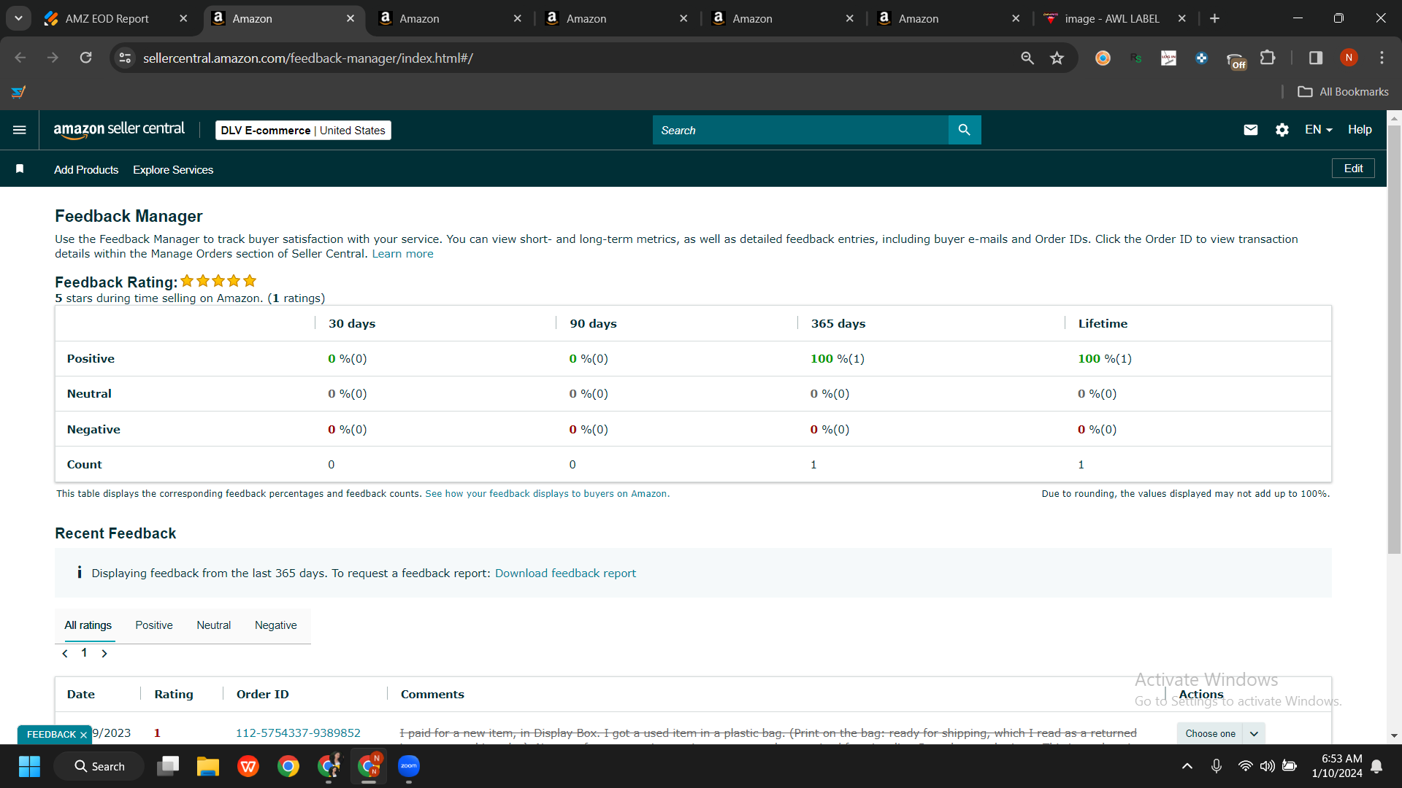Viewport: 1402px width, 788px height.
Task: Open the Chrome extensions puzzle icon
Action: 1268,58
